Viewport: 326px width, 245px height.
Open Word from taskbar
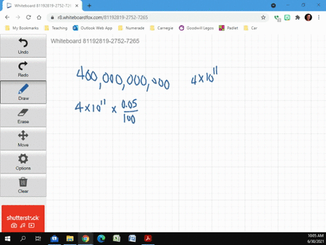coord(132,238)
